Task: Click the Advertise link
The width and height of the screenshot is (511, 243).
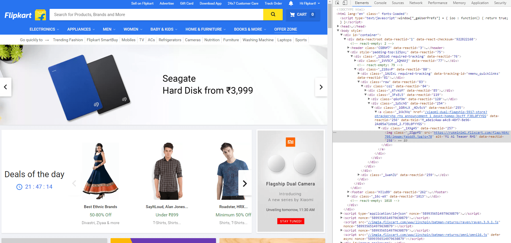Action: pyautogui.click(x=167, y=3)
